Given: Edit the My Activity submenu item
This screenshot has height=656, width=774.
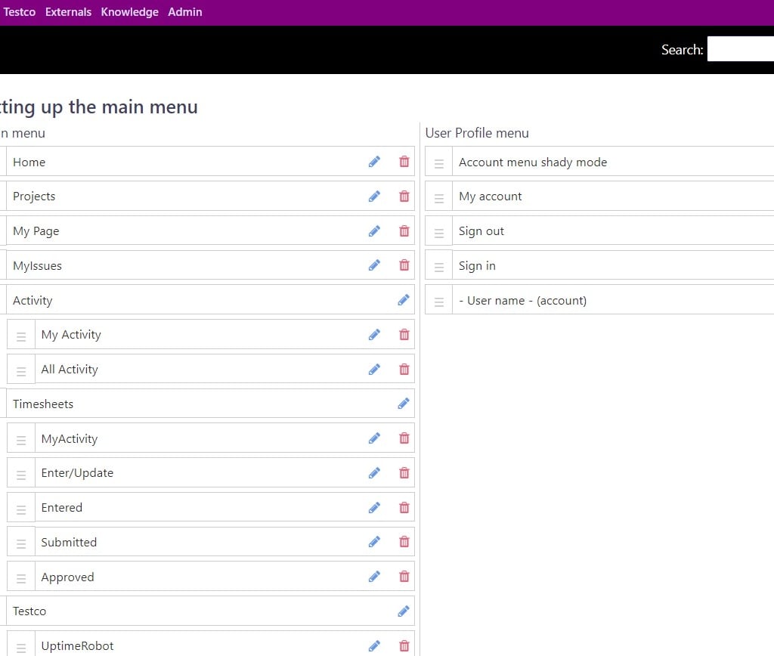Looking at the screenshot, I should point(374,335).
